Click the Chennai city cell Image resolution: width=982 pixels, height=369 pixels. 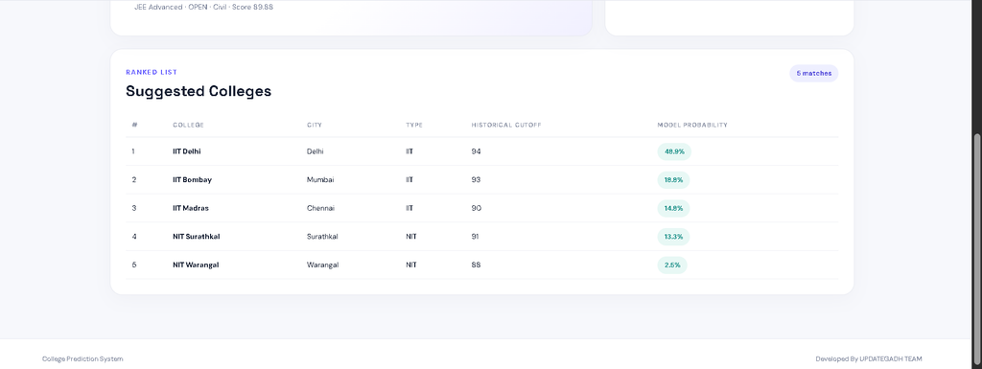[x=320, y=208]
